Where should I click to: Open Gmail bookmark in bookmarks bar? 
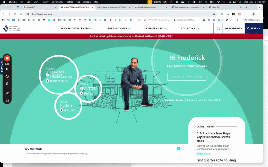3,20
